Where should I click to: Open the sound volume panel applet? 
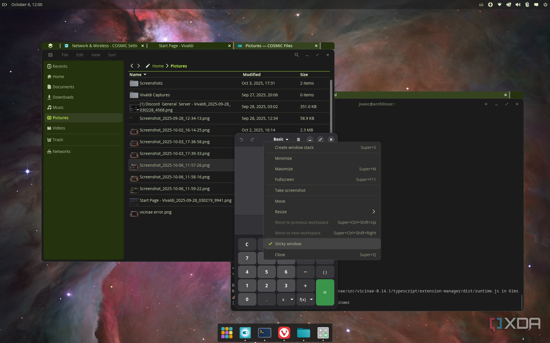(x=518, y=5)
